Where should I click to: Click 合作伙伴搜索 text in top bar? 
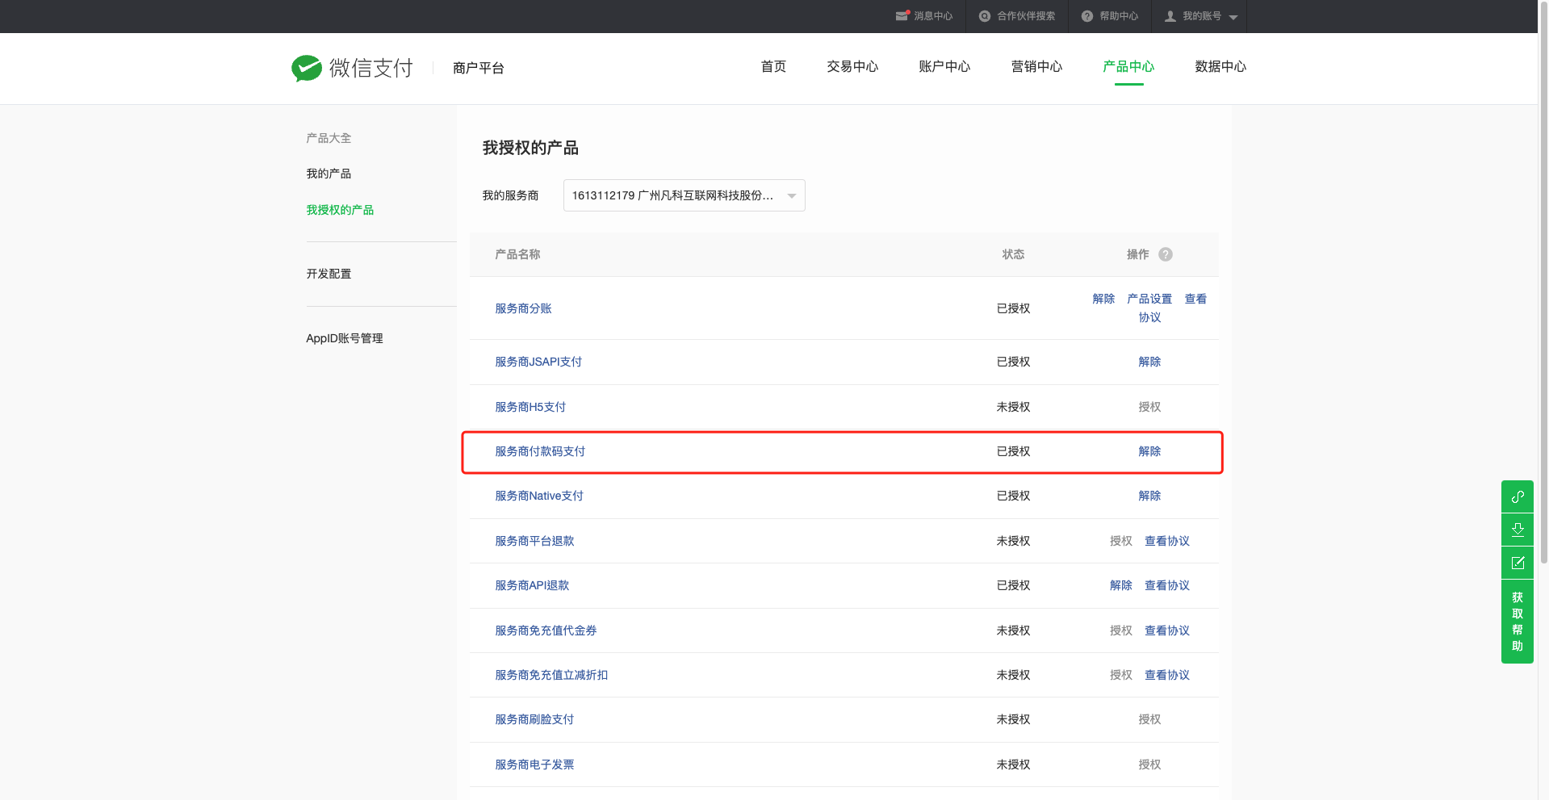[x=1026, y=16]
